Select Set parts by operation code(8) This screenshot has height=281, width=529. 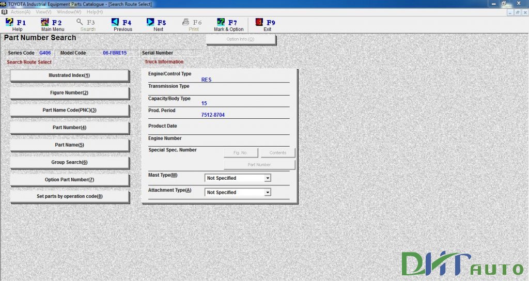pyautogui.click(x=69, y=196)
